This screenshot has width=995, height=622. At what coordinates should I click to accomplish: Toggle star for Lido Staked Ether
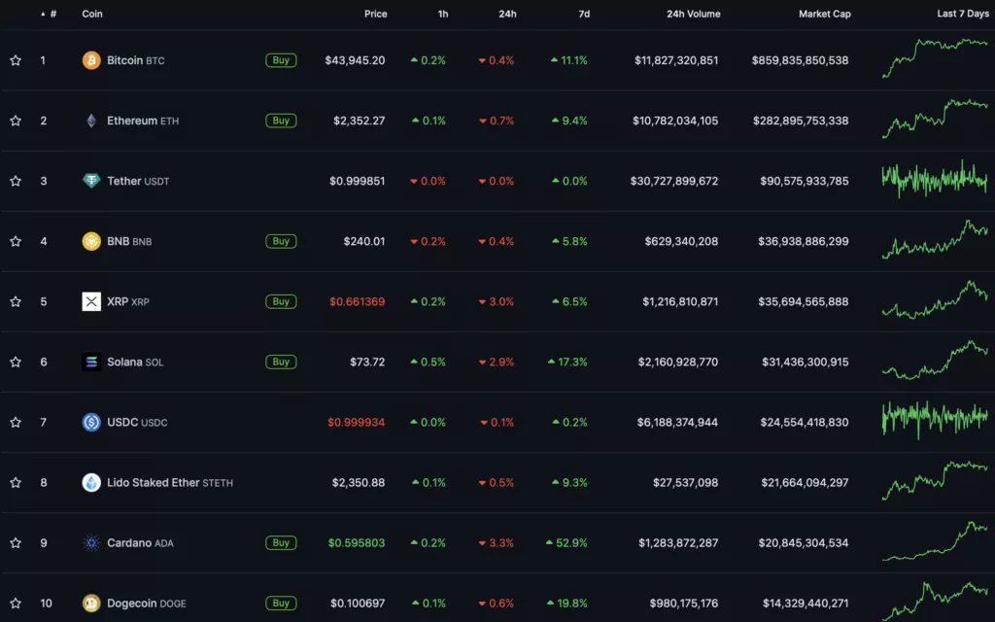coord(16,482)
